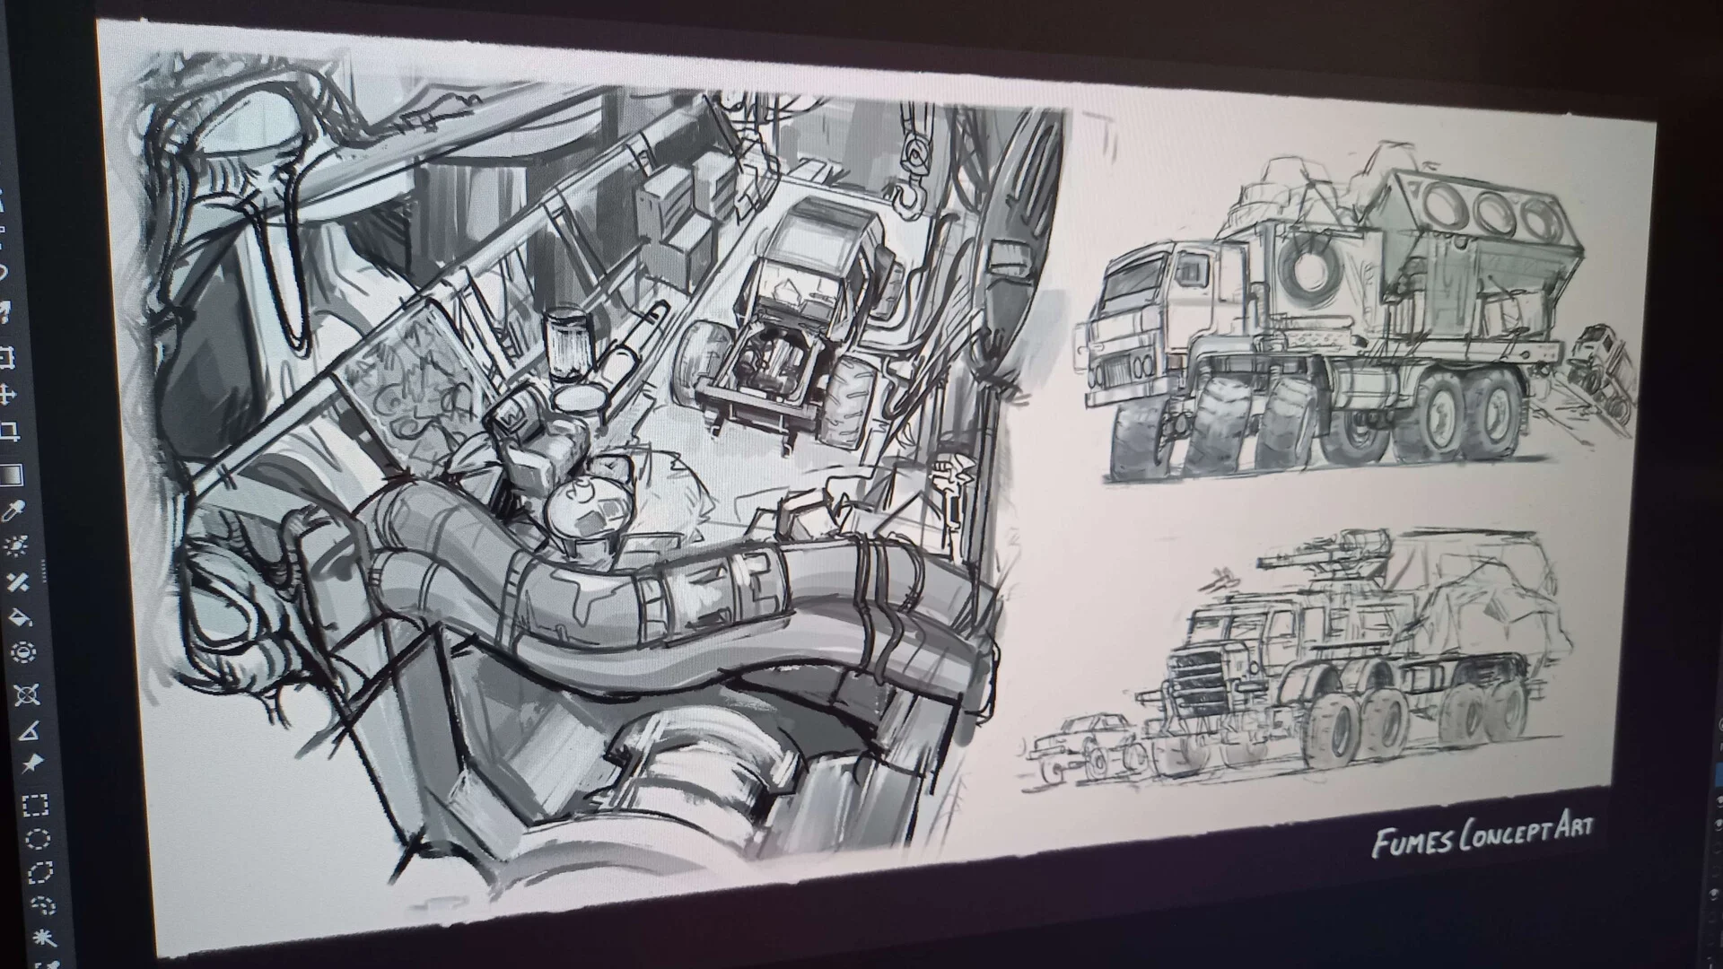Screen dimensions: 1723x969
Task: Click the Fumes Concept Art text on canvas
Action: (1482, 836)
